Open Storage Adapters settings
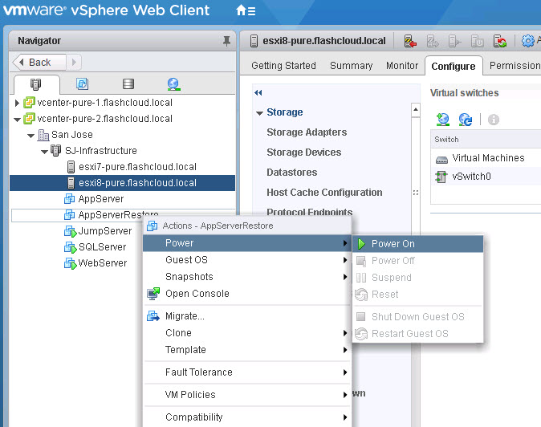 click(307, 132)
